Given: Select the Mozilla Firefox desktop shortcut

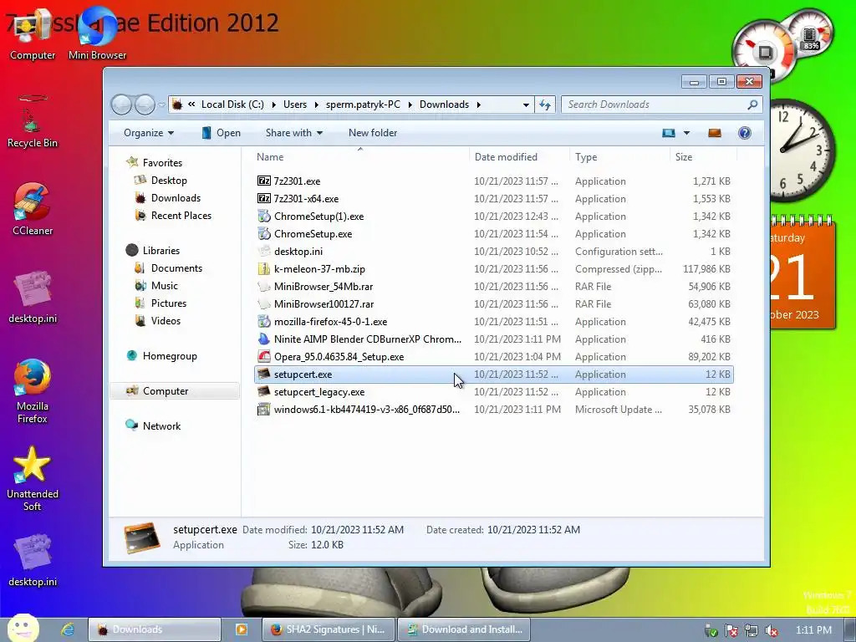Looking at the screenshot, I should coord(33,391).
